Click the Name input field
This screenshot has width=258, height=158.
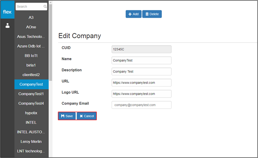pos(142,61)
